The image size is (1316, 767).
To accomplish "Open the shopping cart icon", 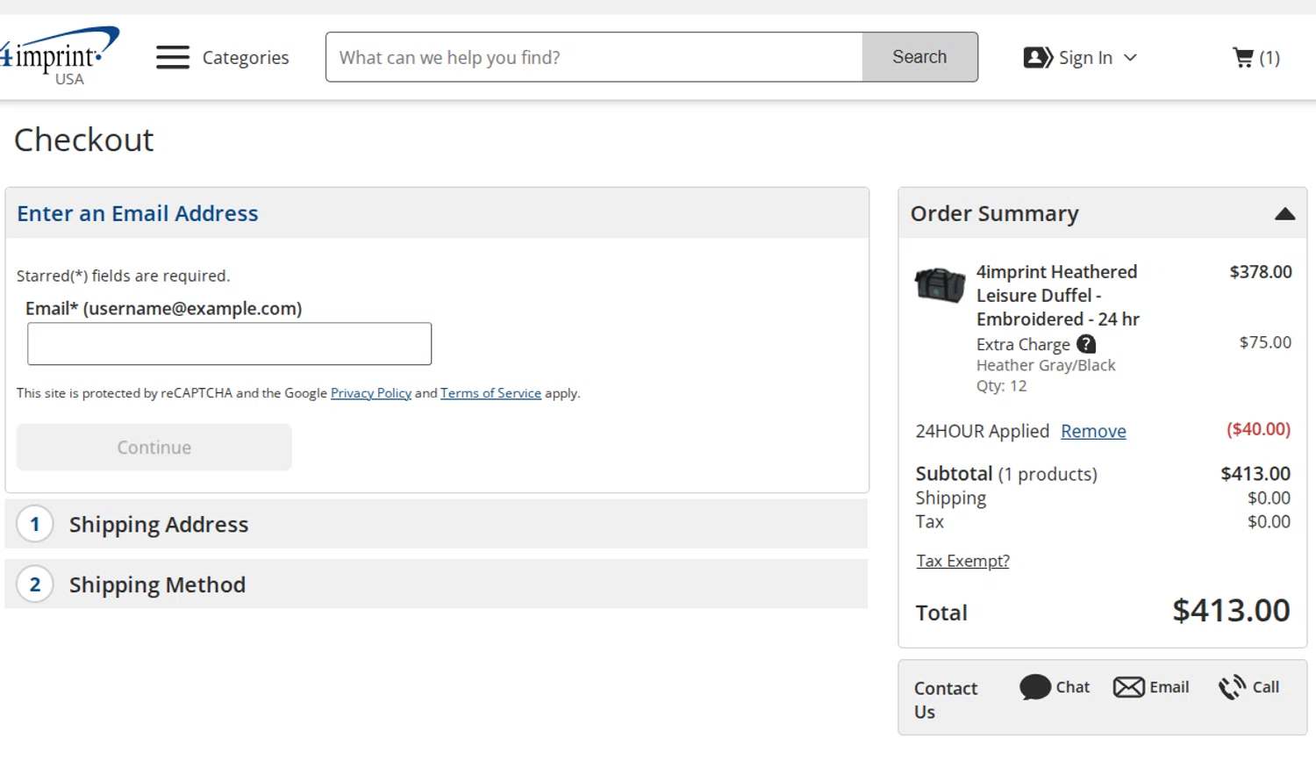I will coord(1243,58).
